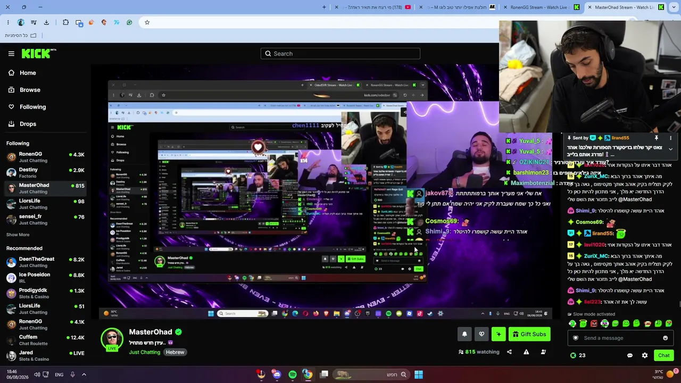Image resolution: width=681 pixels, height=383 pixels.
Task: Open browser downloads
Action: click(46, 22)
